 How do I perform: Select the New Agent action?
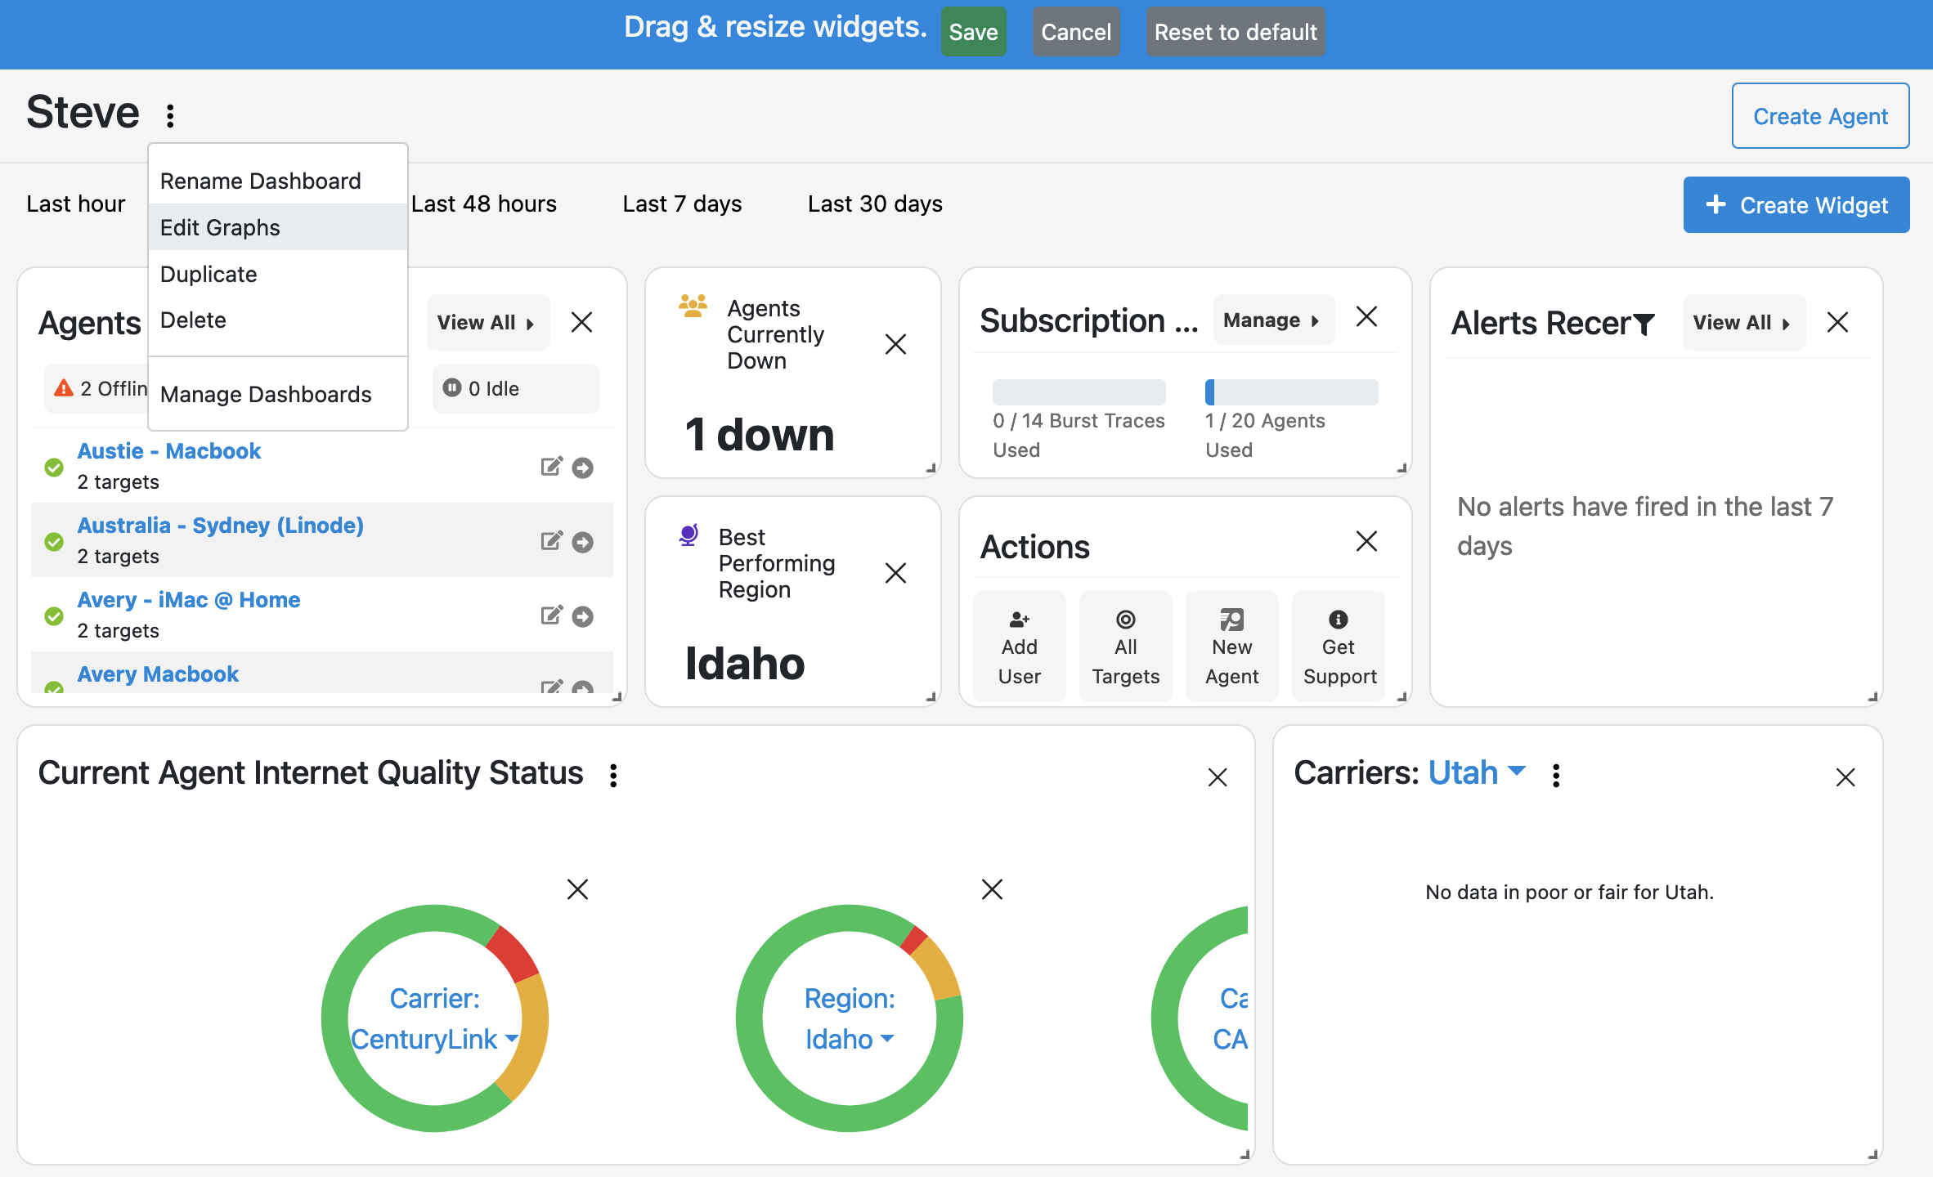(x=1231, y=646)
